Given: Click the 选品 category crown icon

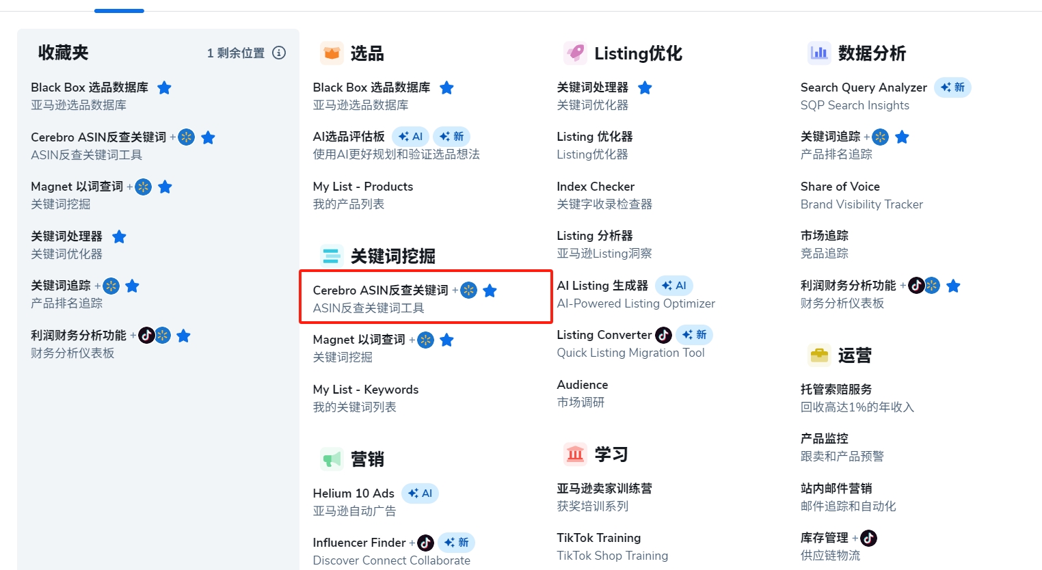Looking at the screenshot, I should pyautogui.click(x=332, y=53).
